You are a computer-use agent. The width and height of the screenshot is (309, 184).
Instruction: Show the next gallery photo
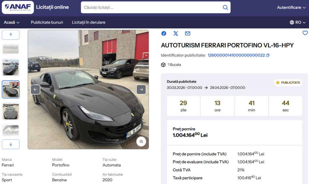tap(141, 89)
